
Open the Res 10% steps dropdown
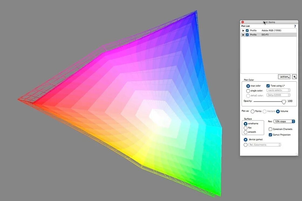pos(284,121)
